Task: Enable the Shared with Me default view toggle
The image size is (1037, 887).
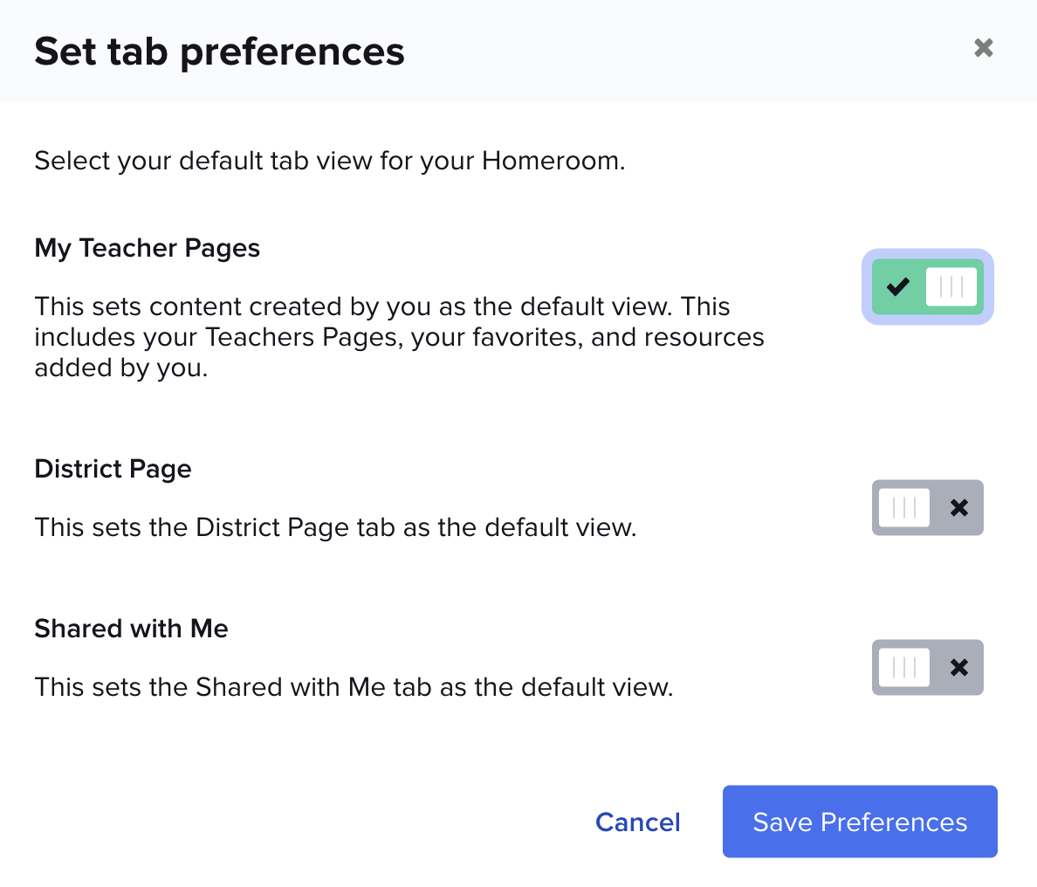Action: click(927, 667)
